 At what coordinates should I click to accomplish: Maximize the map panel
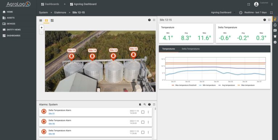(x=154, y=20)
